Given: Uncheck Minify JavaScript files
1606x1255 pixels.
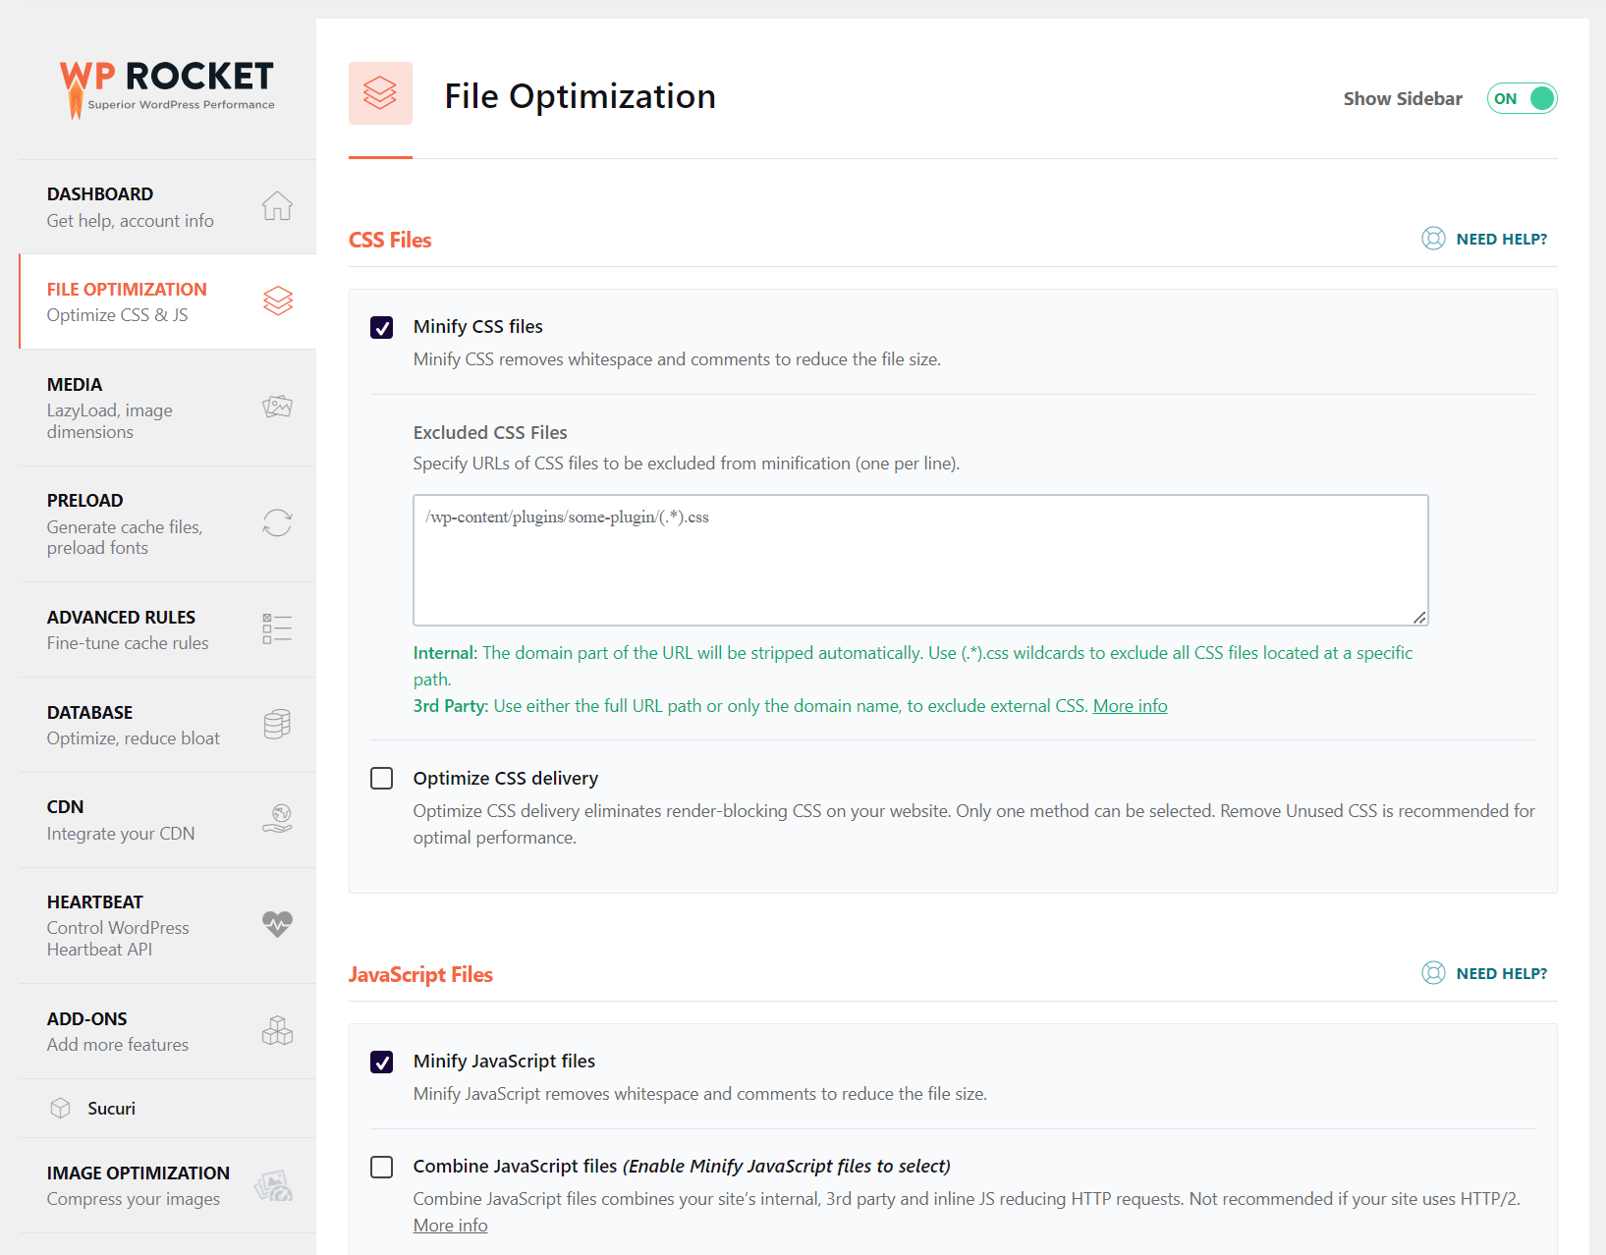Looking at the screenshot, I should (381, 1062).
